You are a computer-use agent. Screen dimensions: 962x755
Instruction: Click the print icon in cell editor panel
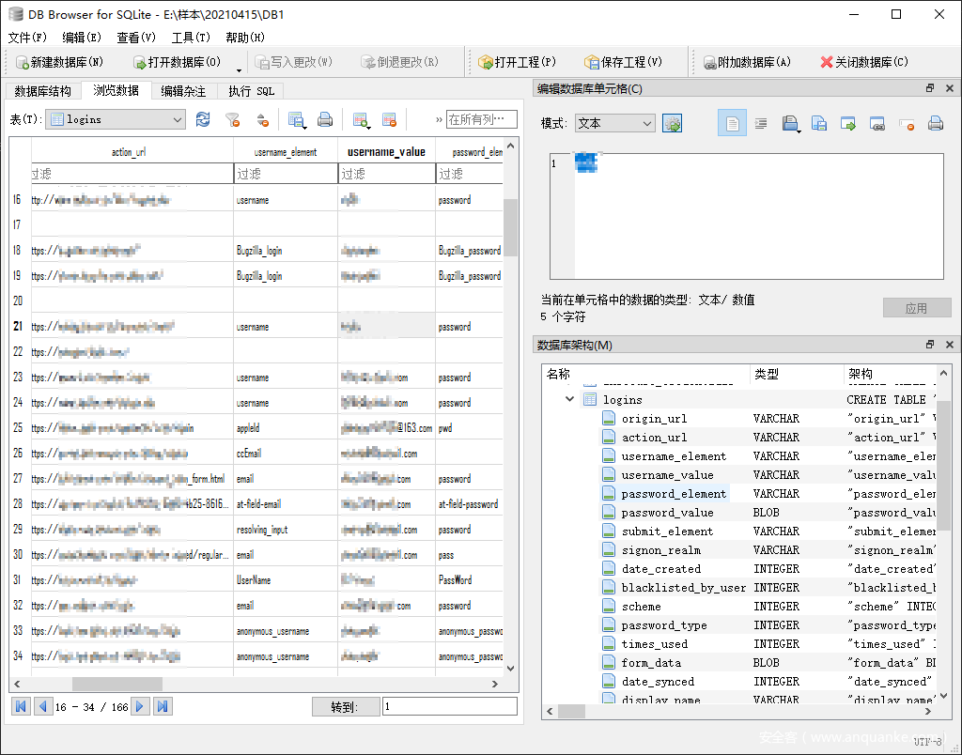click(x=936, y=123)
